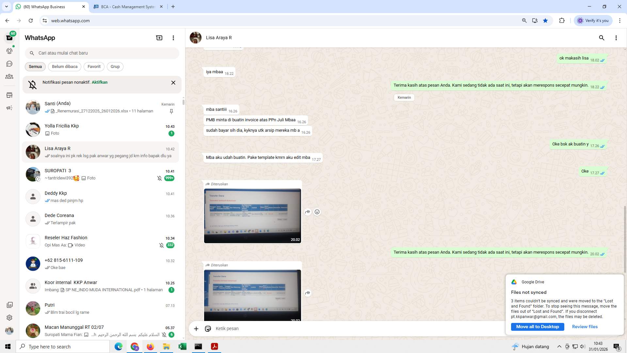Start a new chat
This screenshot has height=353, width=627.
[x=159, y=38]
